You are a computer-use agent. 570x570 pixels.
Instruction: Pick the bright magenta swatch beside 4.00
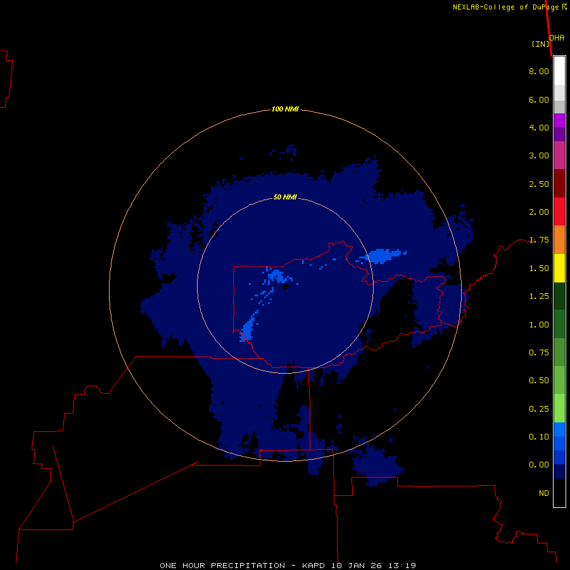tap(559, 120)
